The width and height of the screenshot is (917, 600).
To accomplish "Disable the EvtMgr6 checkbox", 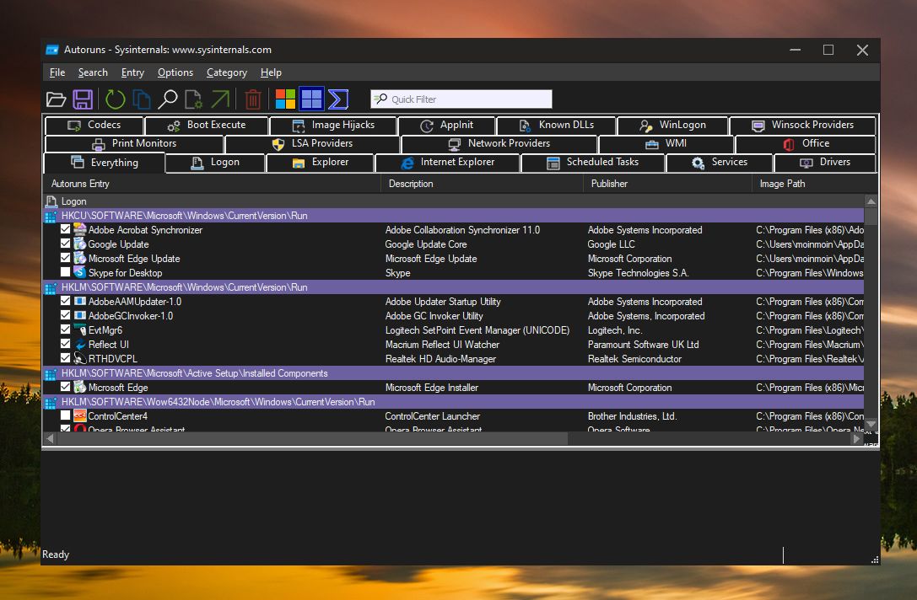I will coord(66,329).
